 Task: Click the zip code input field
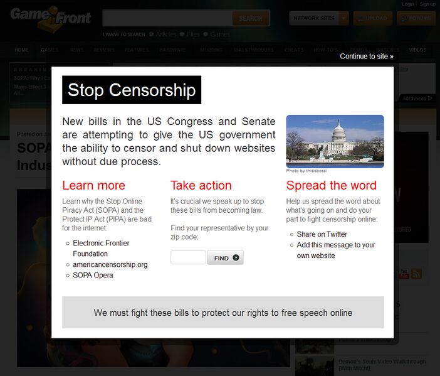(188, 257)
